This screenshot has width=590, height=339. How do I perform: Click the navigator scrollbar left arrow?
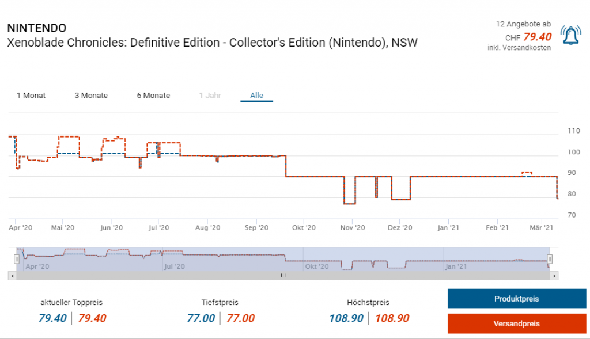tap(12, 276)
